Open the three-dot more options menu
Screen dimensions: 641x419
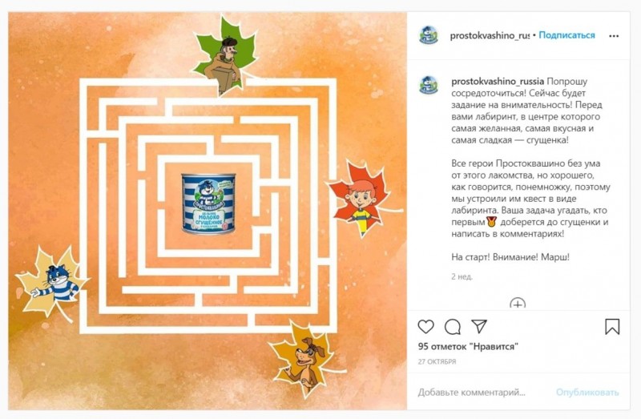pos(614,36)
